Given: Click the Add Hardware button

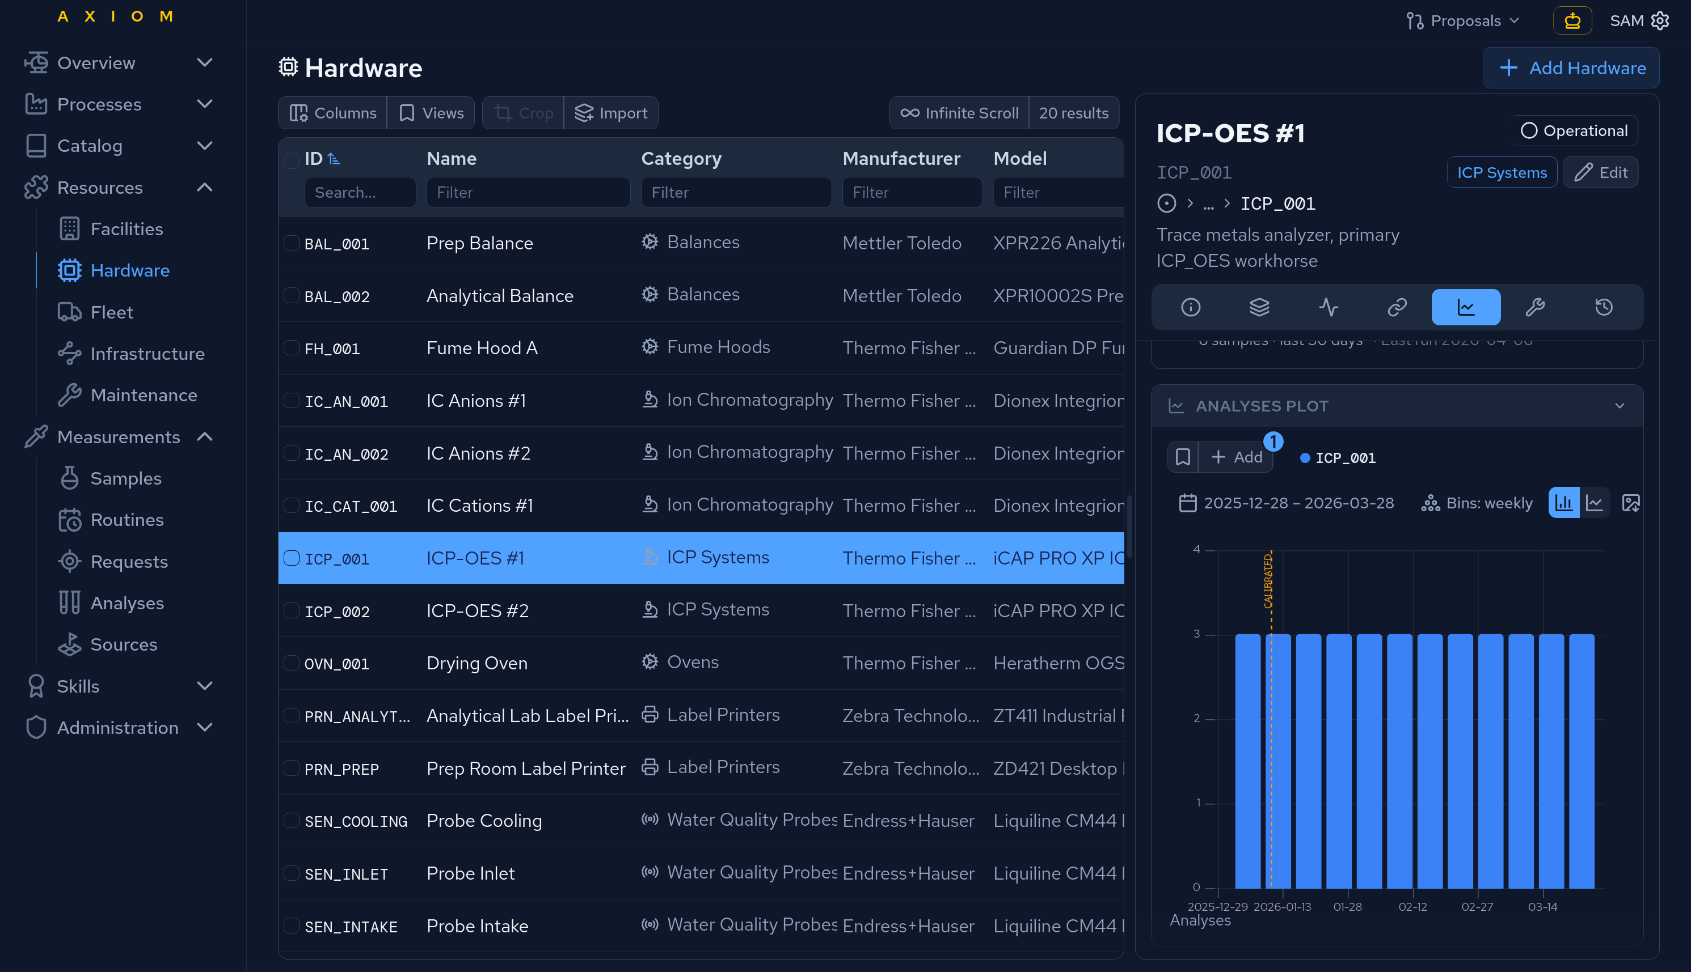Looking at the screenshot, I should pos(1571,68).
